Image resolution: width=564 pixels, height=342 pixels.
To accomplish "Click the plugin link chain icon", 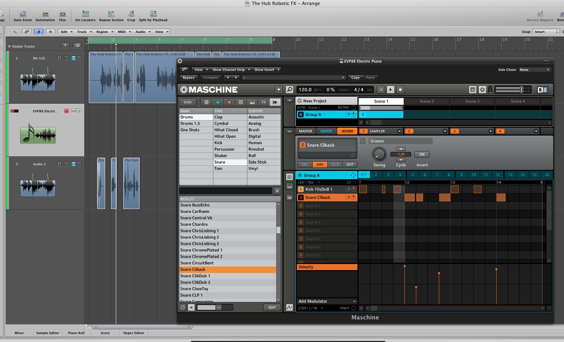I will pos(184,69).
